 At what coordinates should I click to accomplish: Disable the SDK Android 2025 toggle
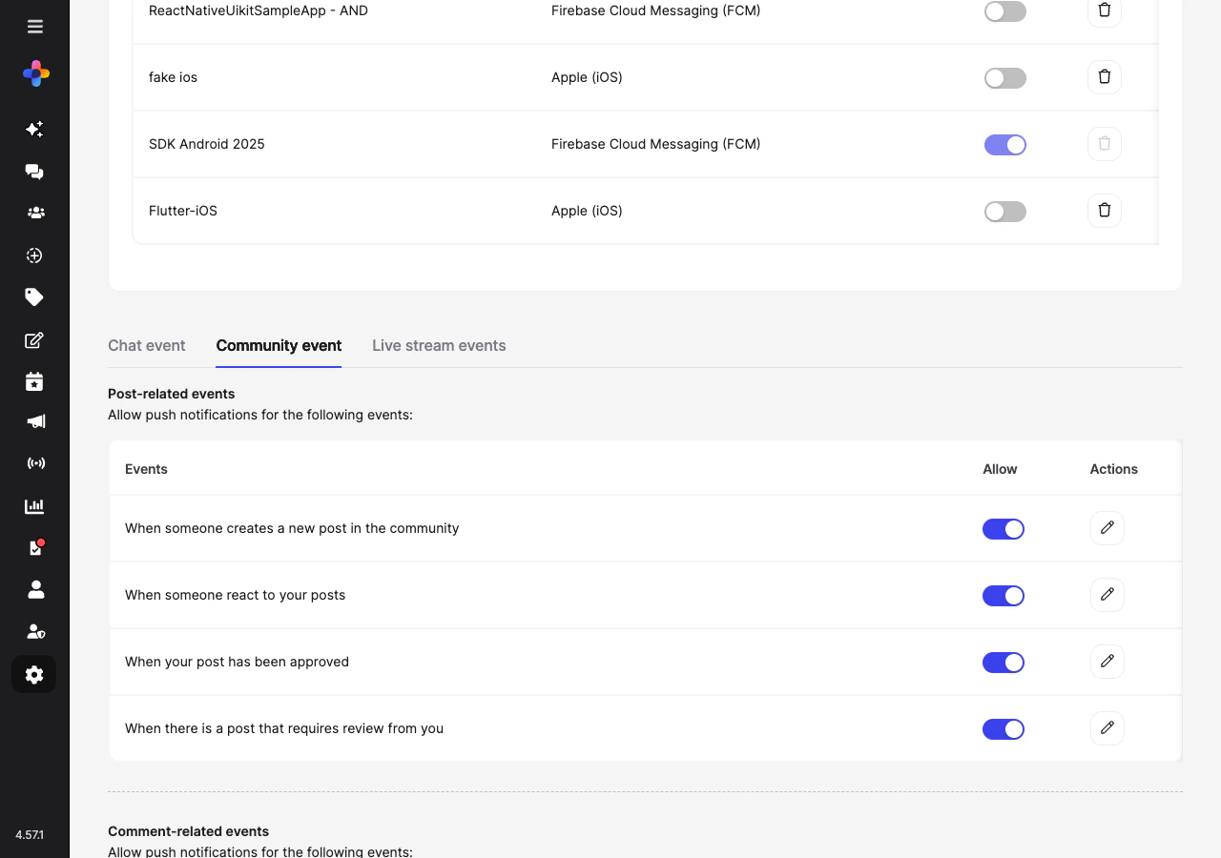(1004, 144)
